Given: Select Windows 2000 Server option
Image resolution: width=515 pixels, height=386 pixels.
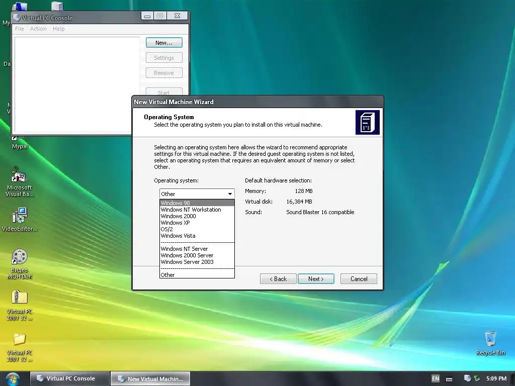Looking at the screenshot, I should tap(197, 255).
